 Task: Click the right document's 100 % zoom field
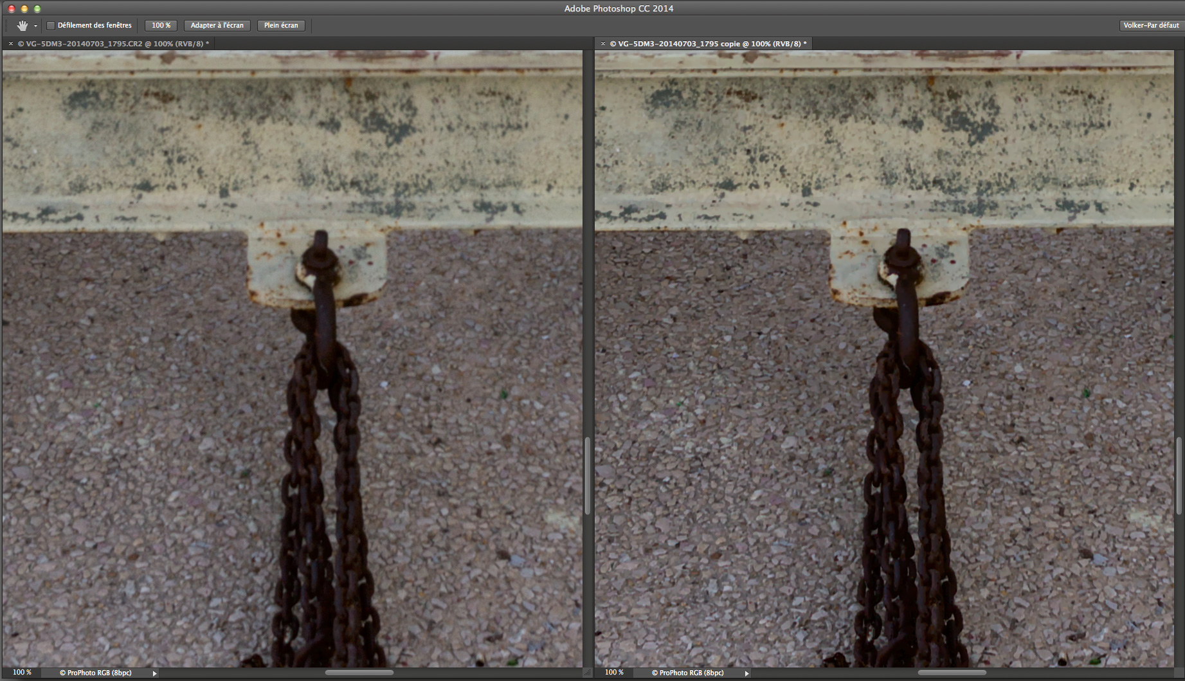click(614, 673)
